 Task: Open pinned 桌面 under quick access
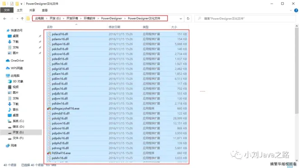coord(15,36)
